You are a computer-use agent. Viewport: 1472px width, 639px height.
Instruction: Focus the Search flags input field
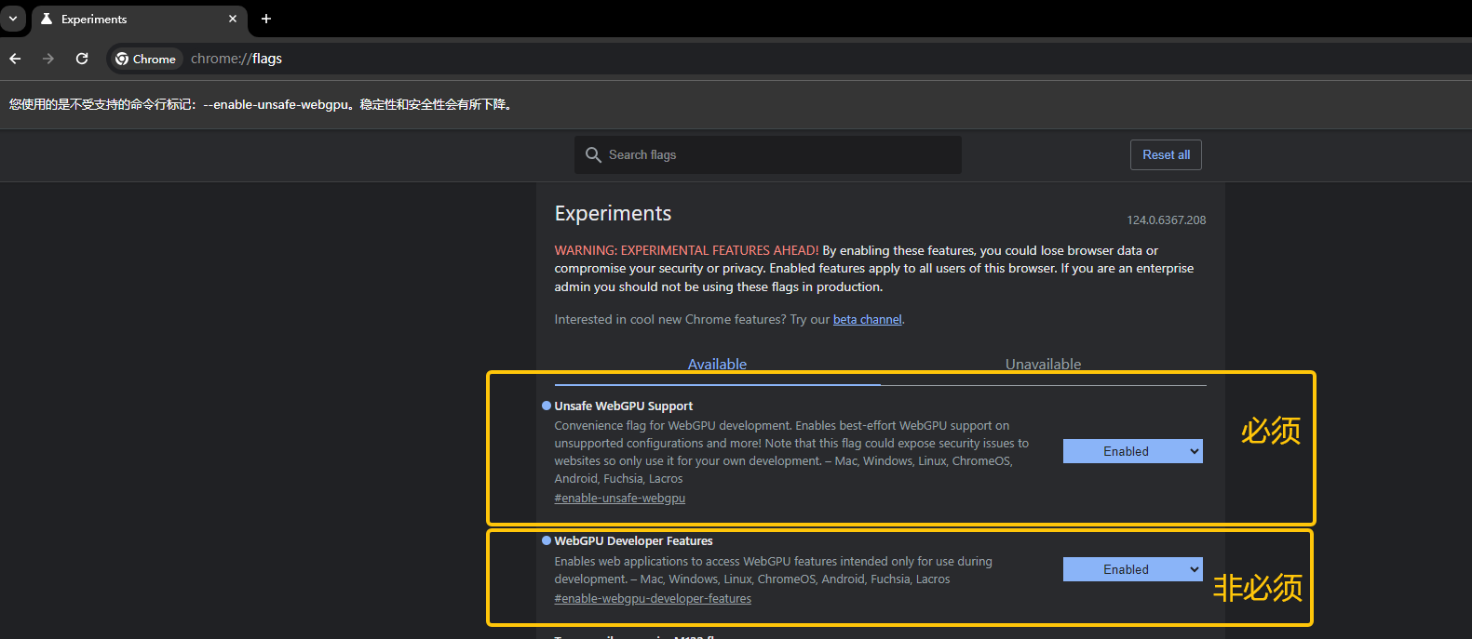tap(777, 154)
